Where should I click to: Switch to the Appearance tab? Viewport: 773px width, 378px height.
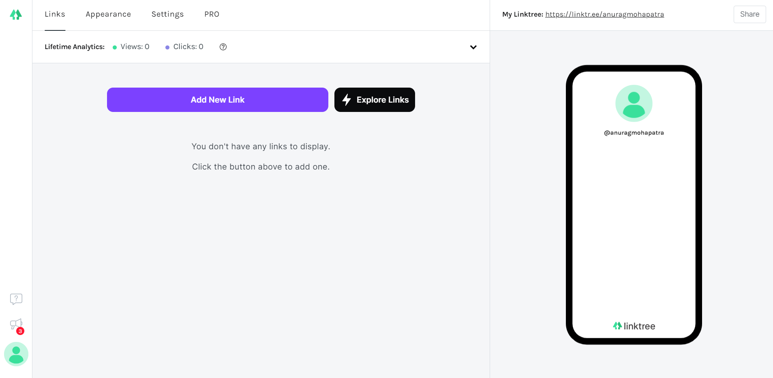coord(108,14)
